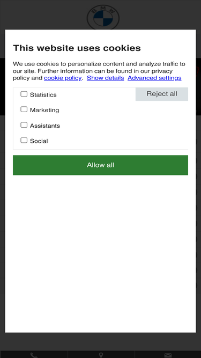Check the Assistants checkbox square
Viewport: 201px width, 358px height.
coord(24,125)
